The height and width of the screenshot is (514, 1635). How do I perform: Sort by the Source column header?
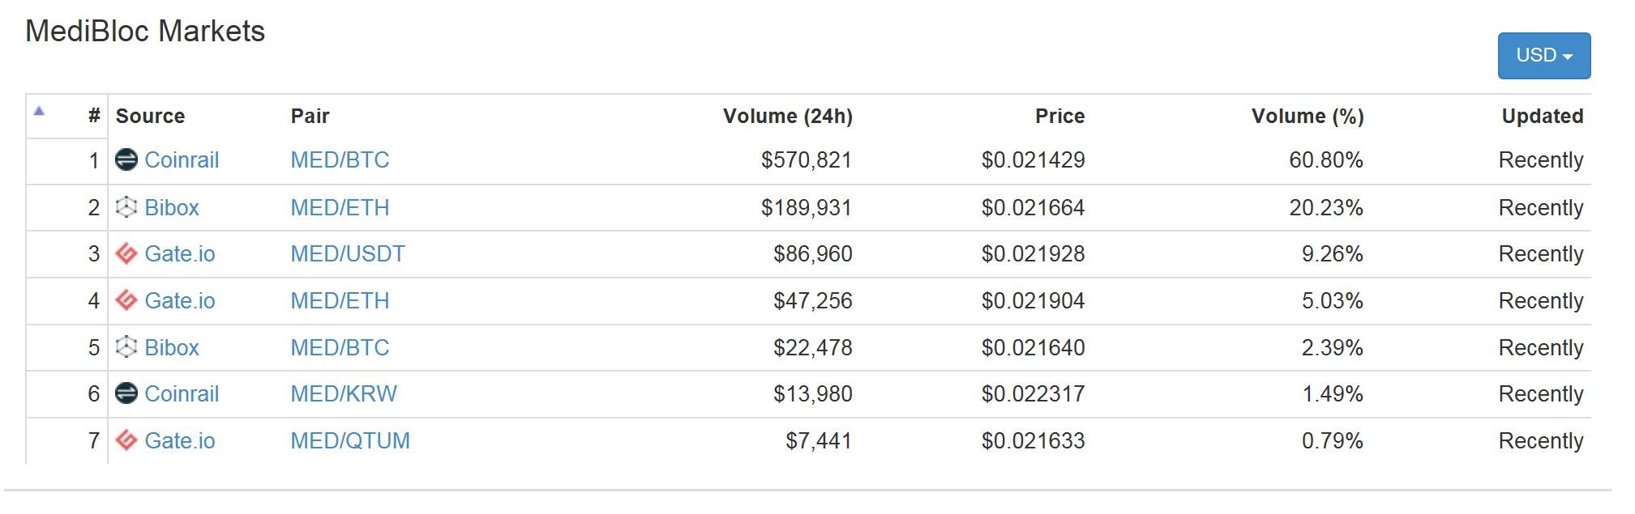pyautogui.click(x=150, y=117)
